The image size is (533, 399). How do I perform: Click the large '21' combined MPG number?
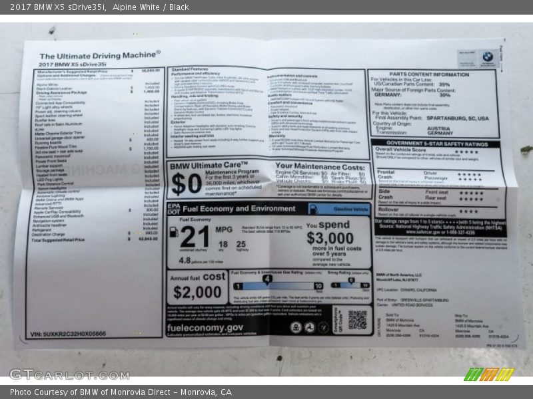tap(195, 237)
